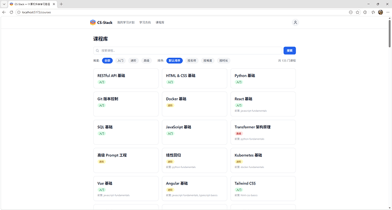392x210 pixels.
Task: Reload the page with the refresh icon
Action: point(11,12)
